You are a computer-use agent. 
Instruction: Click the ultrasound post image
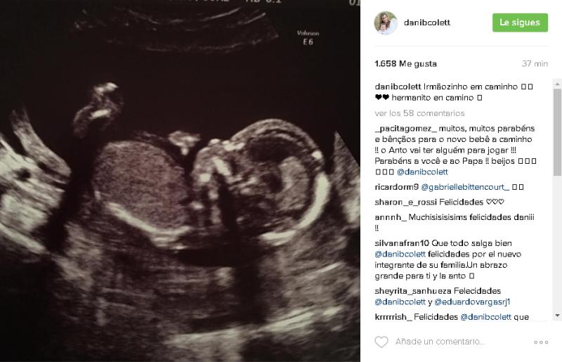(180, 181)
